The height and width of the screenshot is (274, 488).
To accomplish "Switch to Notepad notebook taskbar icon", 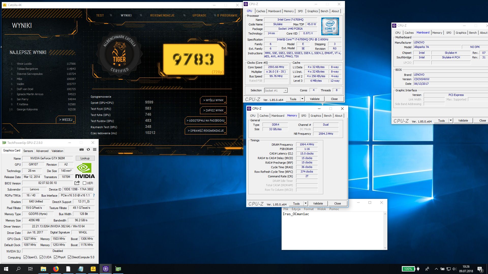I will (x=81, y=269).
